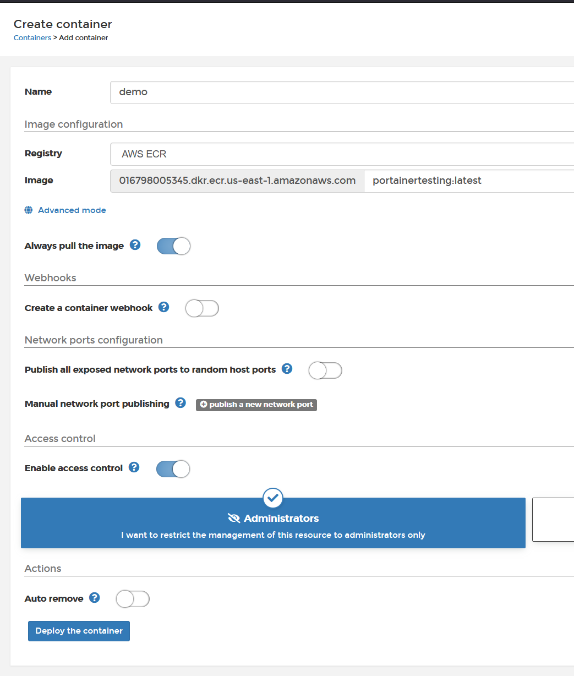
Task: Click the checkmark badge above Administrators card
Action: click(273, 498)
